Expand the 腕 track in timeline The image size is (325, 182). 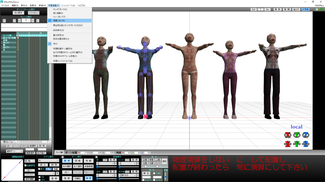point(2,45)
